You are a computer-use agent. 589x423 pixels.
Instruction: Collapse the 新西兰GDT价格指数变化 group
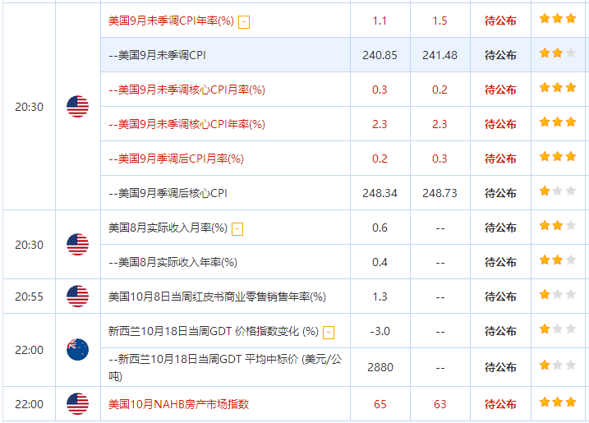[x=329, y=332]
